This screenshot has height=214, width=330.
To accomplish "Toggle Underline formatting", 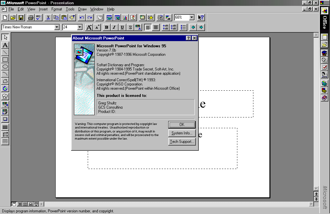I will (122, 27).
